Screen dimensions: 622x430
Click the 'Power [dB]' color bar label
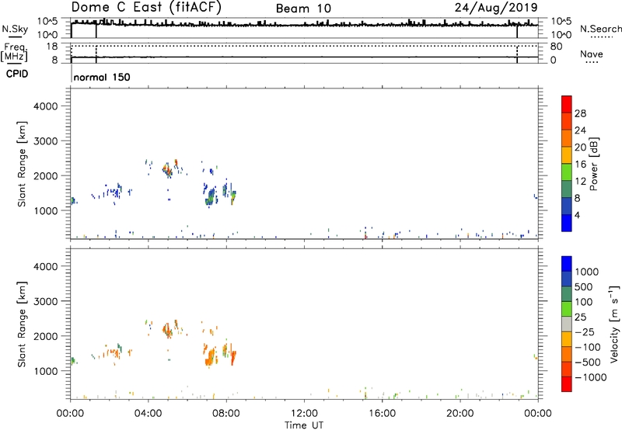pos(594,165)
